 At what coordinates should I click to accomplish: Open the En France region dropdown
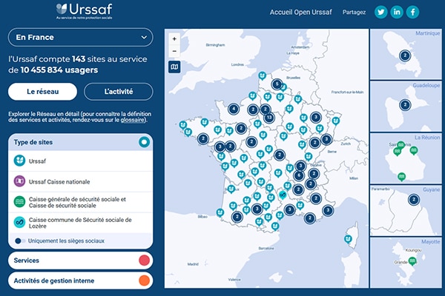pyautogui.click(x=80, y=37)
